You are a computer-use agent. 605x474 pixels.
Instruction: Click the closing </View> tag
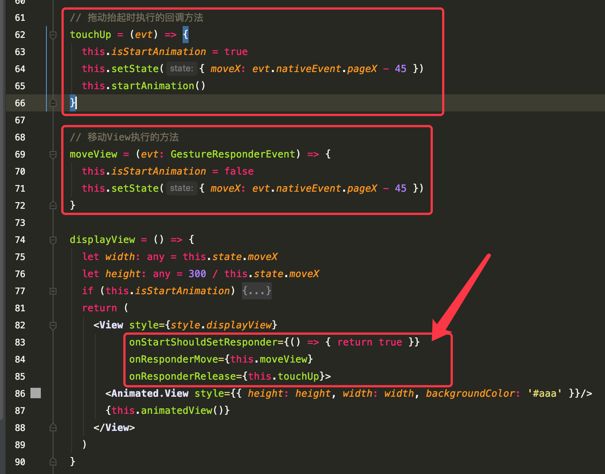click(114, 428)
